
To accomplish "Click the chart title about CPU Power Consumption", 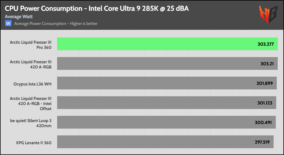I will click(x=97, y=9).
